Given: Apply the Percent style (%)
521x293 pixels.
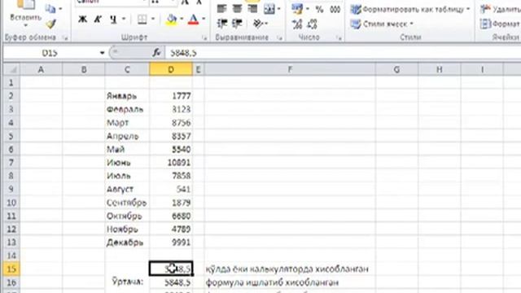Looking at the screenshot, I should coord(319,9).
